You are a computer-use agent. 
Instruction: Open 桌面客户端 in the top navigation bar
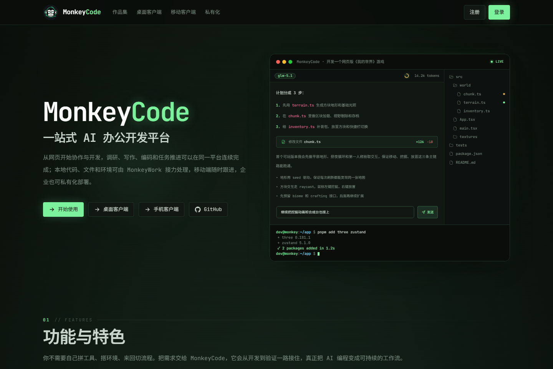pyautogui.click(x=149, y=12)
